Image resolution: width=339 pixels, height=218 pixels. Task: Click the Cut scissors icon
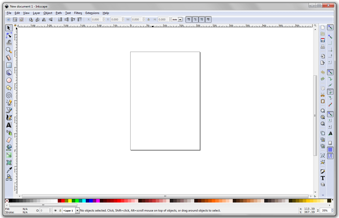(x=323, y=95)
